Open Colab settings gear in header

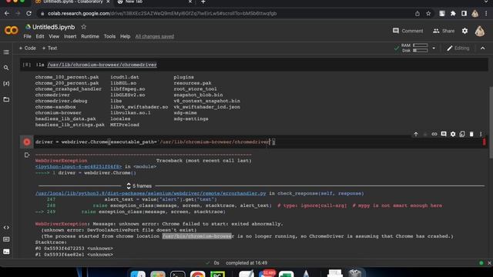click(464, 31)
